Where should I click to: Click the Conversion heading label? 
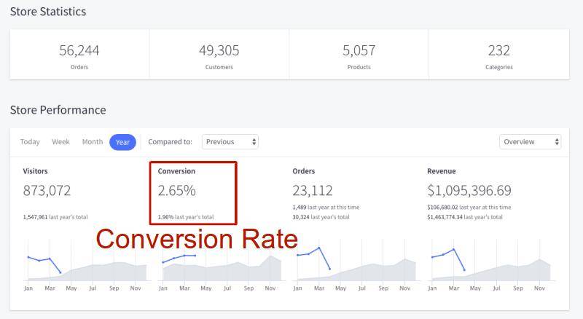tap(176, 171)
